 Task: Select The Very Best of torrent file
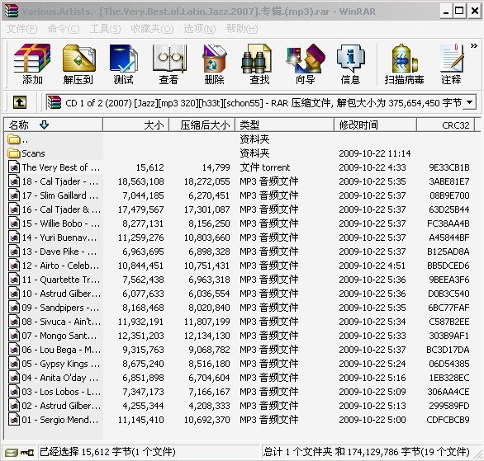pos(61,167)
